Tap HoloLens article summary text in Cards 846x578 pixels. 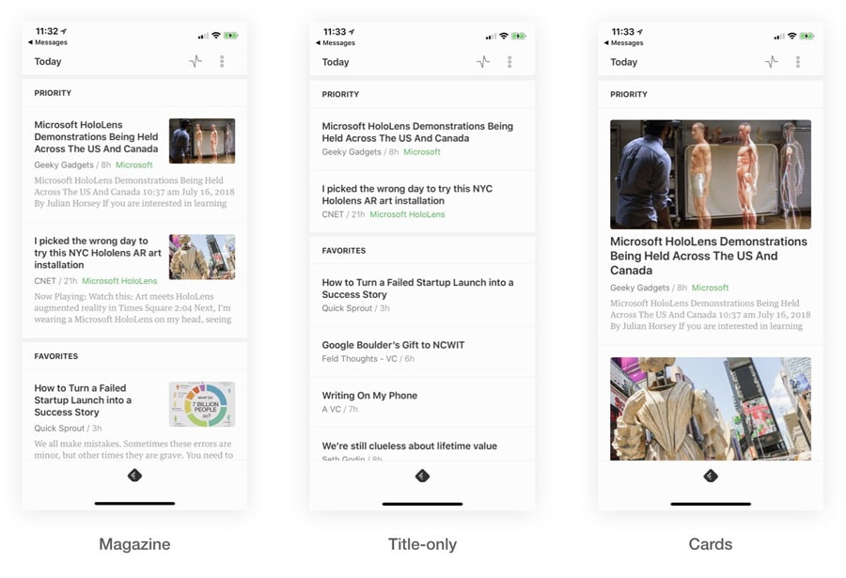pos(710,315)
